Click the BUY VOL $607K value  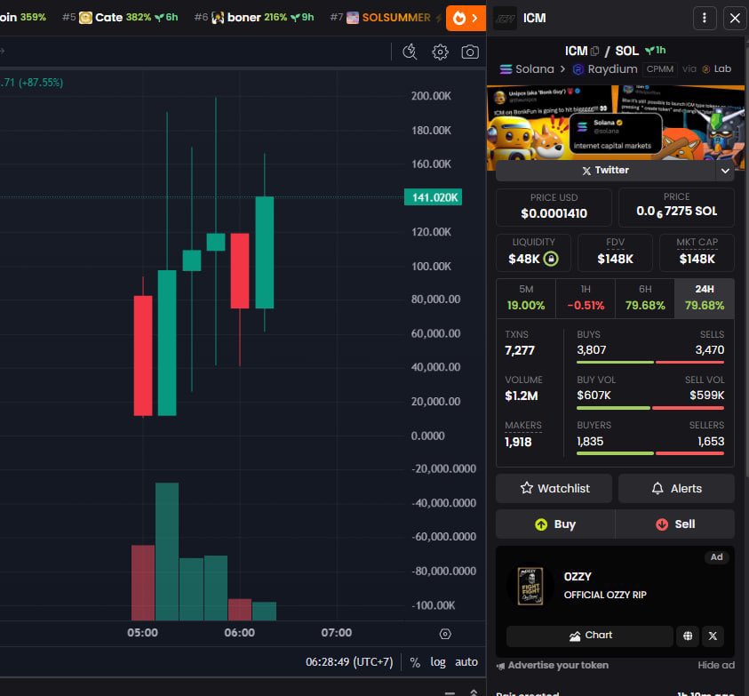[x=594, y=396]
